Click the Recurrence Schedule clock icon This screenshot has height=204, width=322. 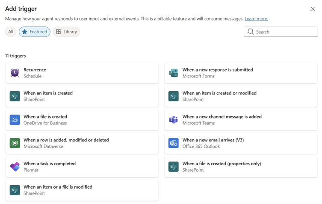click(x=15, y=73)
